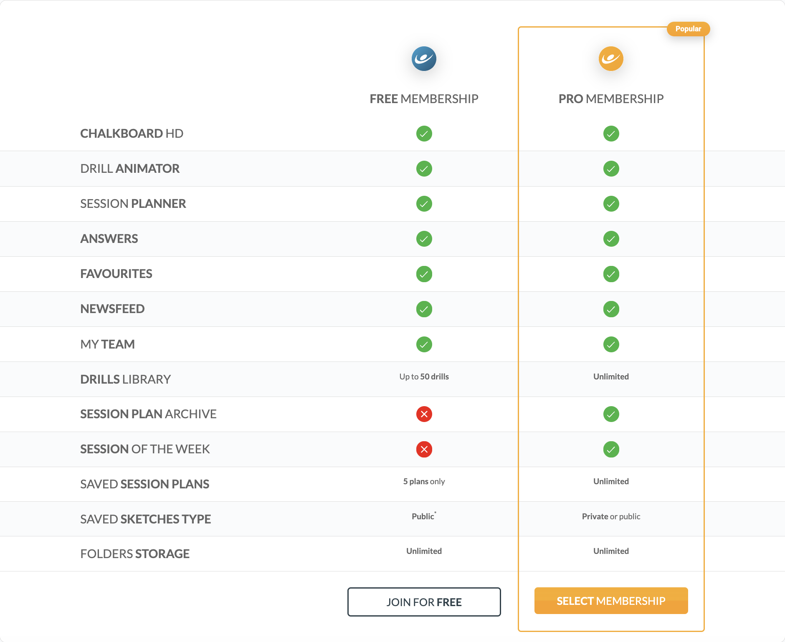This screenshot has height=642, width=785.
Task: Click the blue Free Membership logo icon
Action: (424, 58)
